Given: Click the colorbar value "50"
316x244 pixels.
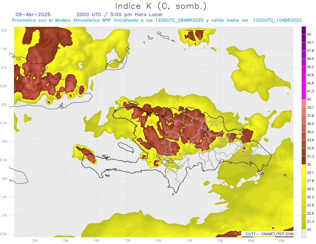Looking at the screenshot, I should click(309, 34).
